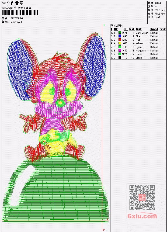The image size is (167, 232).
Task: Click the mouse embroidery design preview
Action: (55, 127)
